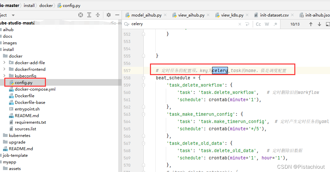The width and height of the screenshot is (330, 172).
Task: Fold task_delete_old_data block at line 567
Action: [x=144, y=143]
